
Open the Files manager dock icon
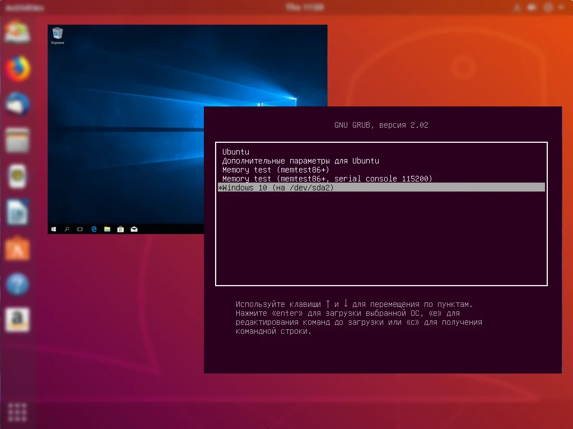click(17, 140)
